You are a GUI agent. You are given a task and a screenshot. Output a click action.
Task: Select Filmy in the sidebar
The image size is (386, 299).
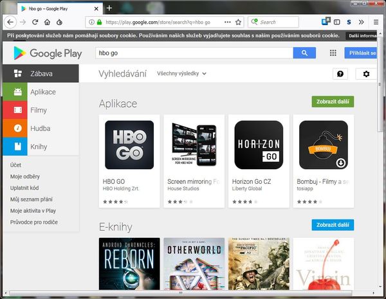point(38,111)
